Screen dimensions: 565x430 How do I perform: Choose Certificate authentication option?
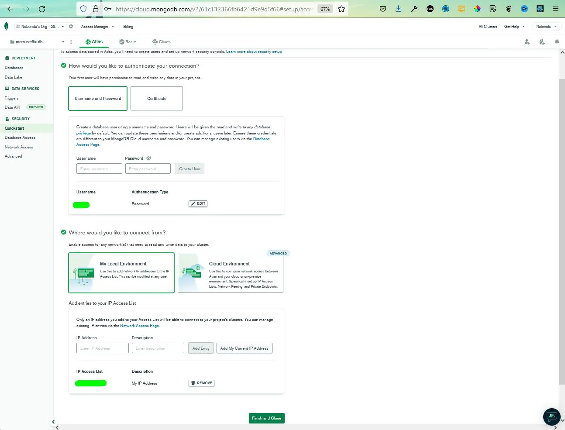(157, 98)
